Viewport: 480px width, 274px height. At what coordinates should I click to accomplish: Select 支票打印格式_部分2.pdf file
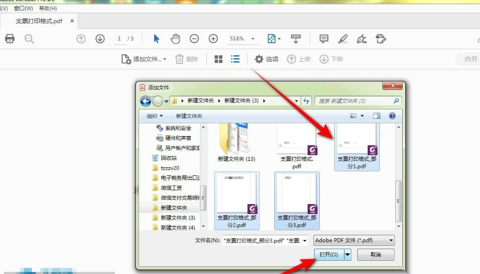[237, 200]
